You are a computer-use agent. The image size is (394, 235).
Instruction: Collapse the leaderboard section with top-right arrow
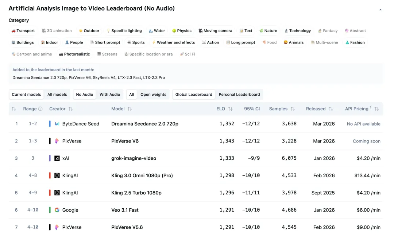pos(381,10)
